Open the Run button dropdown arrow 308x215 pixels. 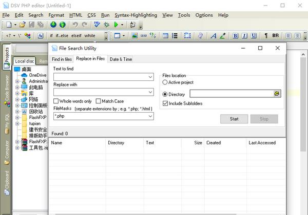[x=122, y=25]
